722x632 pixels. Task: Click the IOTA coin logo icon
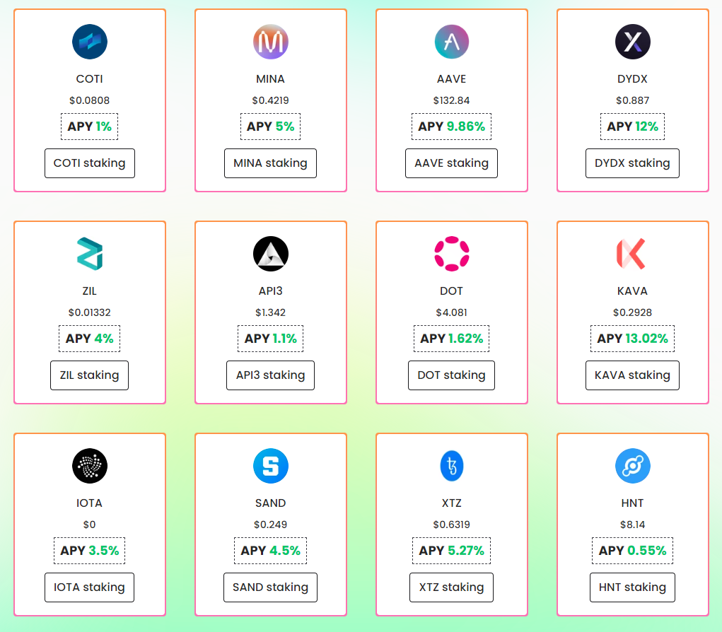tap(90, 466)
